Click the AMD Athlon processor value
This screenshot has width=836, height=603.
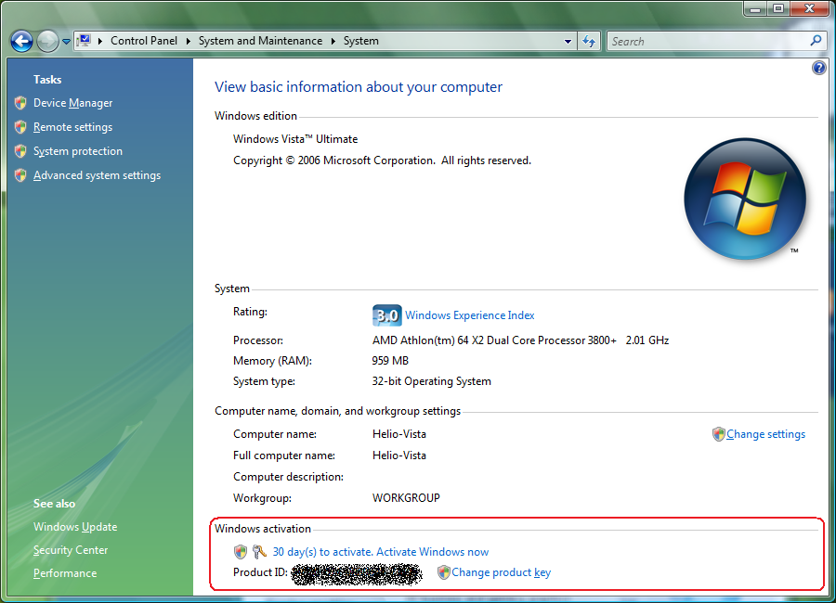coord(520,340)
